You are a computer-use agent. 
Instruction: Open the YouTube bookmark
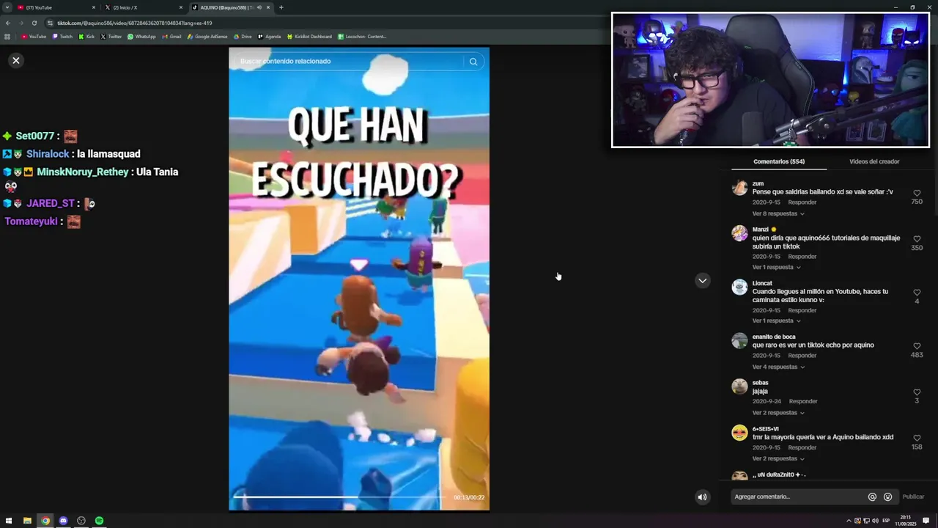pyautogui.click(x=34, y=37)
